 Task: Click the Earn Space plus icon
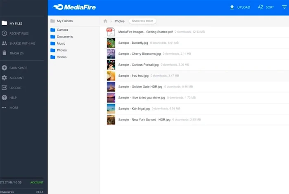(5, 68)
